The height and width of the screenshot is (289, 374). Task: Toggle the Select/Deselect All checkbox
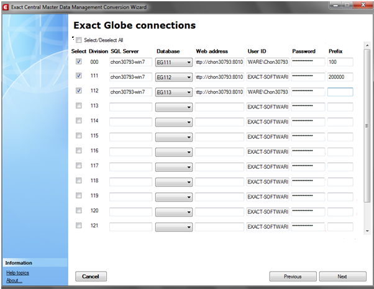(78, 40)
